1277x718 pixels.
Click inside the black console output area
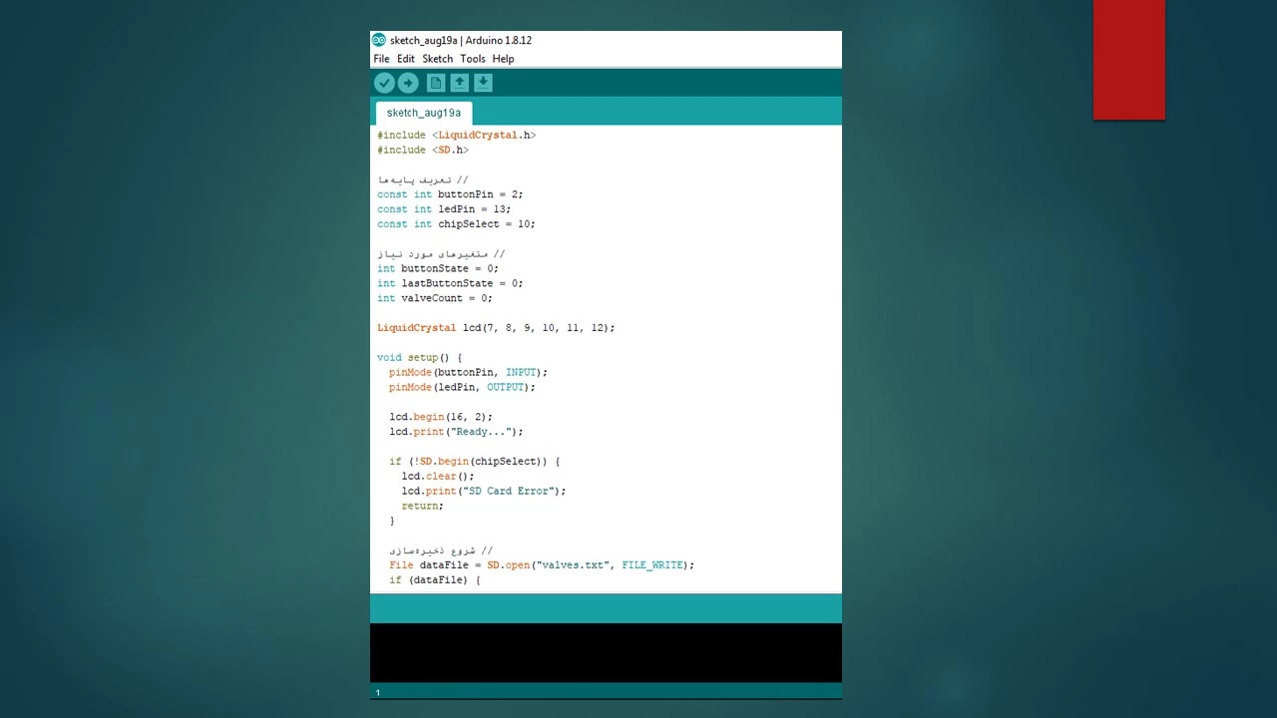point(606,652)
